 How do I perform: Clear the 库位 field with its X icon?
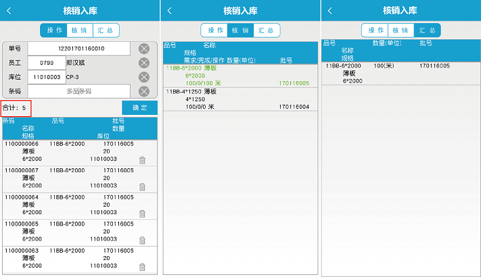[144, 77]
